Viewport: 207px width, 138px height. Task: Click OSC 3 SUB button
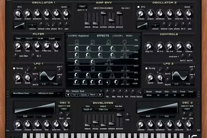pos(25,116)
